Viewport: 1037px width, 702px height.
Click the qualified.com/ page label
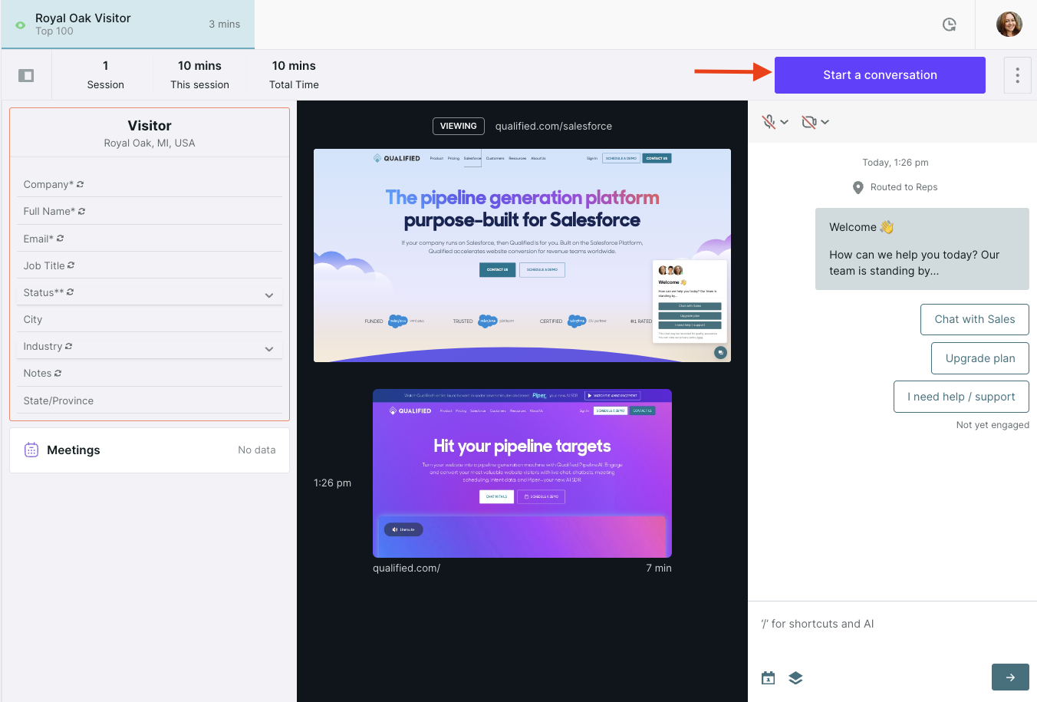click(407, 568)
